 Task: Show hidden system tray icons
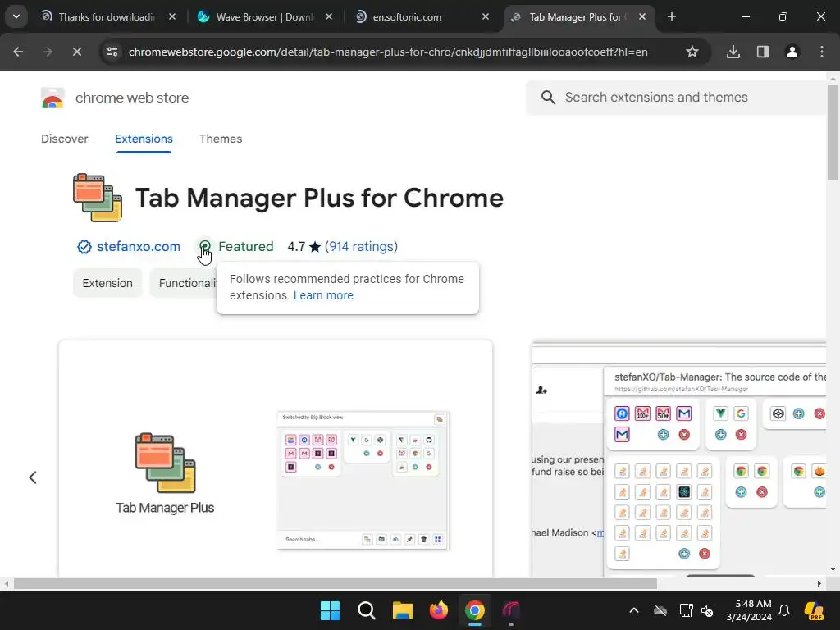(634, 610)
